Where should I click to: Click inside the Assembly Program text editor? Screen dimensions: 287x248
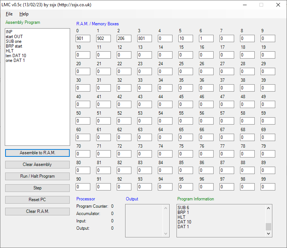(x=37, y=103)
